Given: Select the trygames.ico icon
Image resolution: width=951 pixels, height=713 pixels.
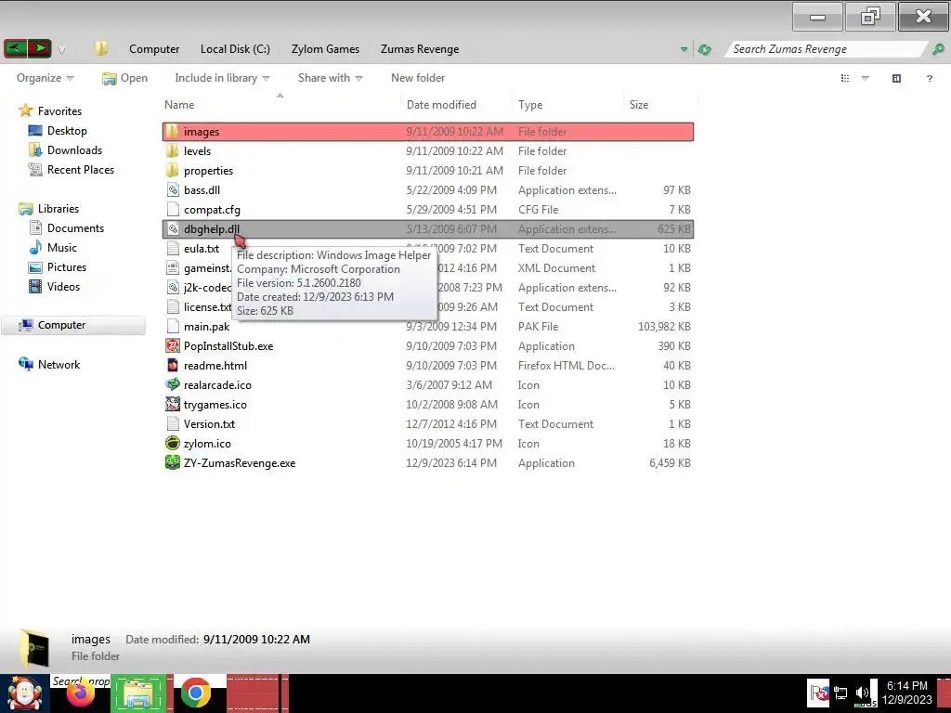Looking at the screenshot, I should coord(173,404).
